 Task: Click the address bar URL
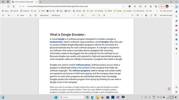(57, 6)
